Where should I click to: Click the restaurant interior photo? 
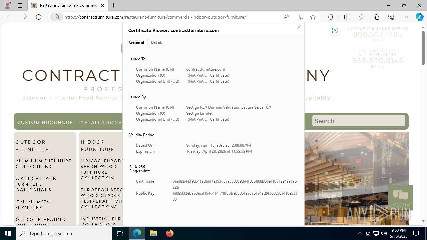click(x=356, y=178)
